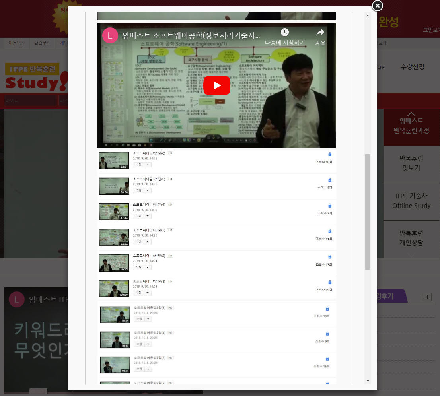Click the HD badge next to 소프트웨어공학1일(1)
440x396 pixels.
point(170,281)
